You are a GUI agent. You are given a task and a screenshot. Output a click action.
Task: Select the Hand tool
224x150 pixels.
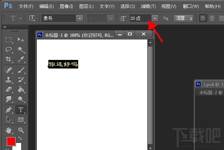pyautogui.click(x=9, y=130)
